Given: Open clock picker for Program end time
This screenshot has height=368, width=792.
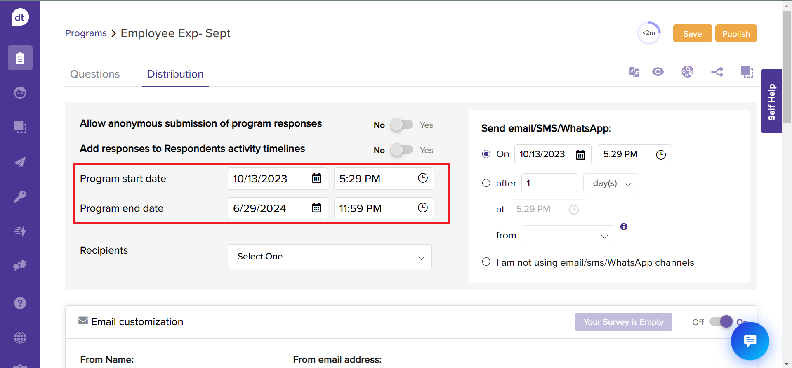Looking at the screenshot, I should (423, 208).
